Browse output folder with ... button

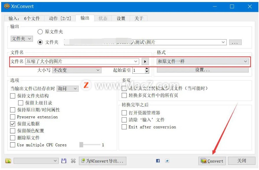(235, 42)
